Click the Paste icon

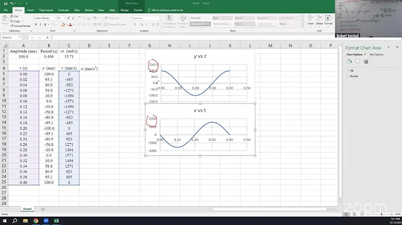(5, 20)
